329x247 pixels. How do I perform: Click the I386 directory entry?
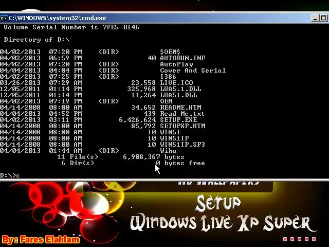[168, 77]
